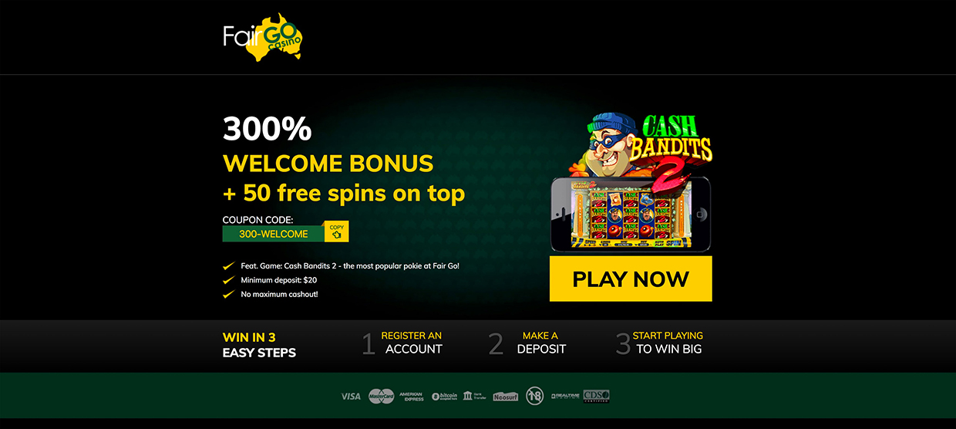
Task: Click the Bitcoin accepted here icon
Action: click(x=445, y=396)
